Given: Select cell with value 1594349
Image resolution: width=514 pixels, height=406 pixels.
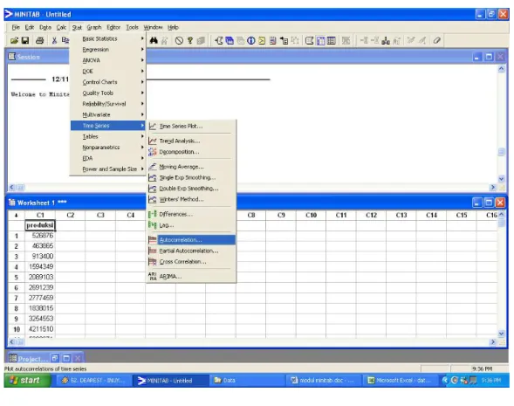Looking at the screenshot, I should pyautogui.click(x=40, y=266).
